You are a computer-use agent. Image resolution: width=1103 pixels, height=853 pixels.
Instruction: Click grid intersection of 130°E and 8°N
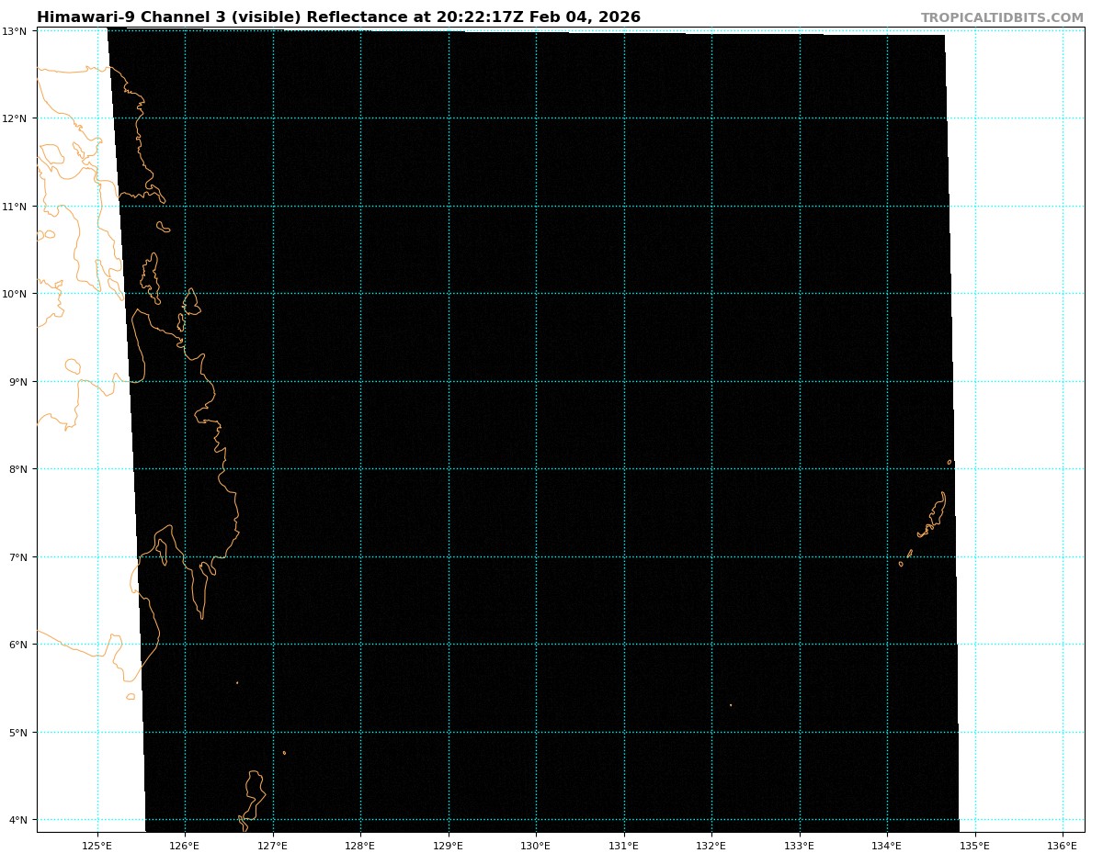536,469
